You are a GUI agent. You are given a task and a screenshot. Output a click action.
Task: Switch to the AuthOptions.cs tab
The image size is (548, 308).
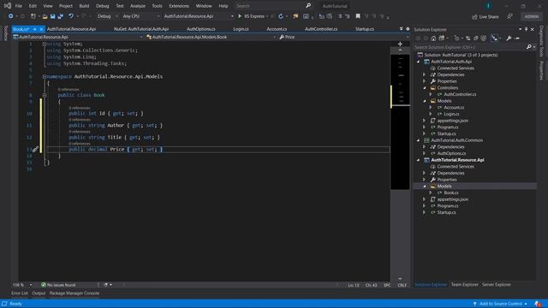[201, 29]
